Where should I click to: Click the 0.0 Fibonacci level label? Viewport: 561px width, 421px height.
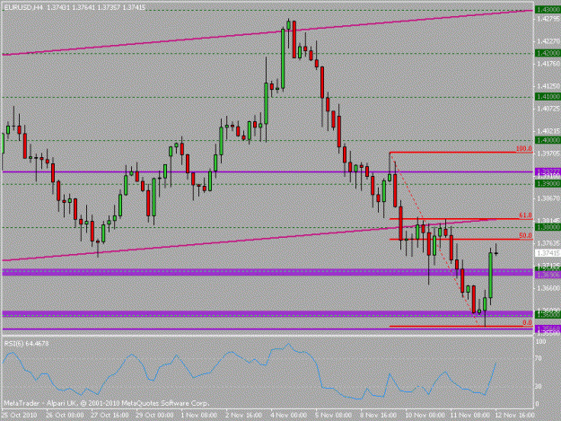[x=527, y=322]
